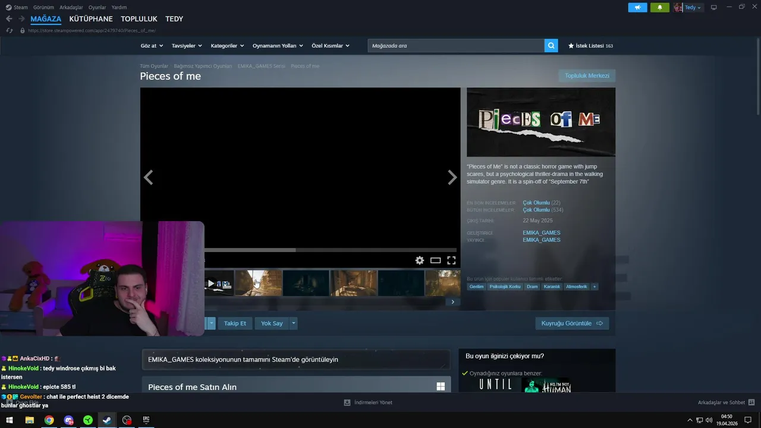Open the Görünüm menu
Viewport: 761px width, 428px height.
pos(43,8)
